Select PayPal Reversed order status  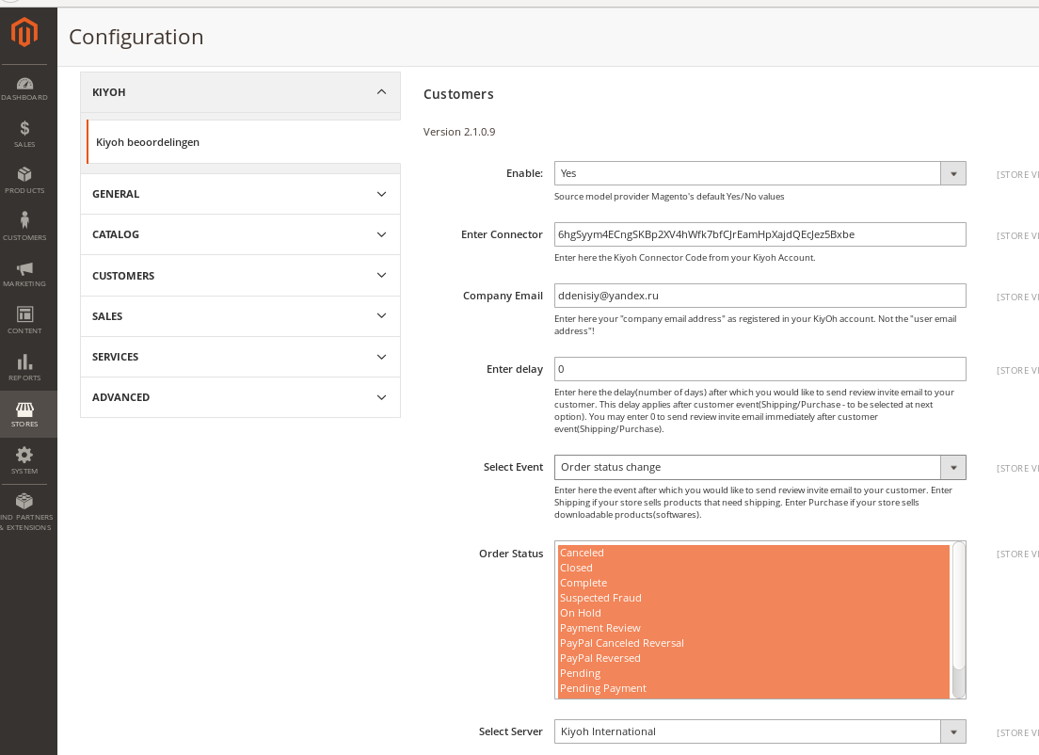point(754,658)
